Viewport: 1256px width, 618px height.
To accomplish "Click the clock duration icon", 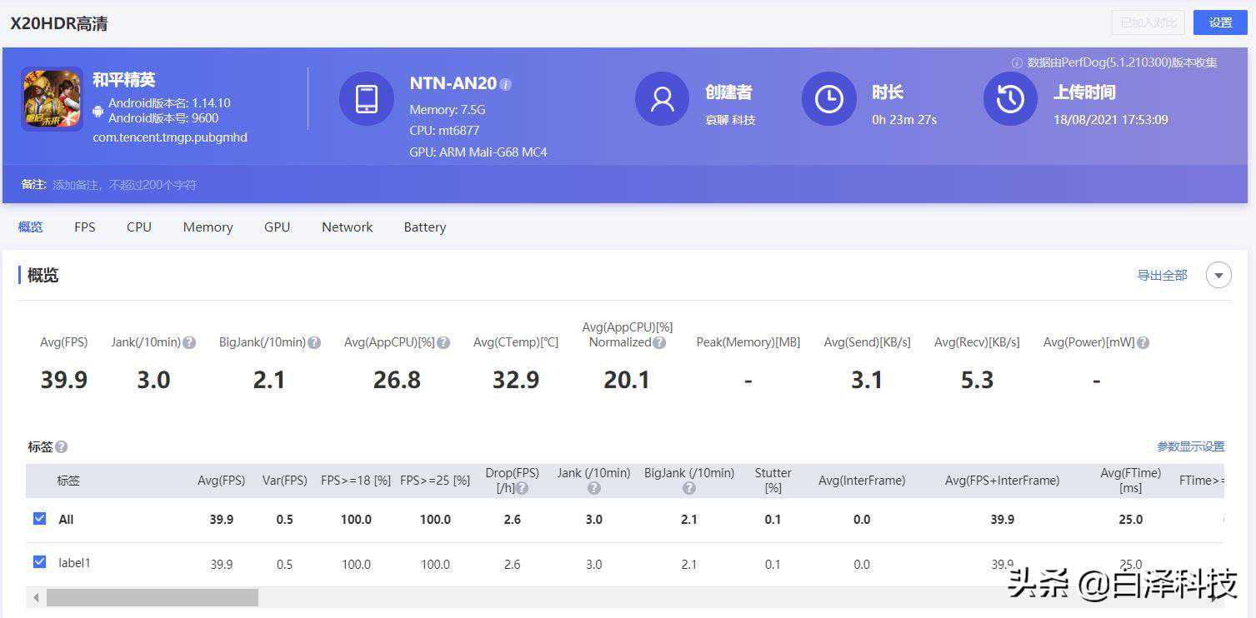I will pos(828,99).
